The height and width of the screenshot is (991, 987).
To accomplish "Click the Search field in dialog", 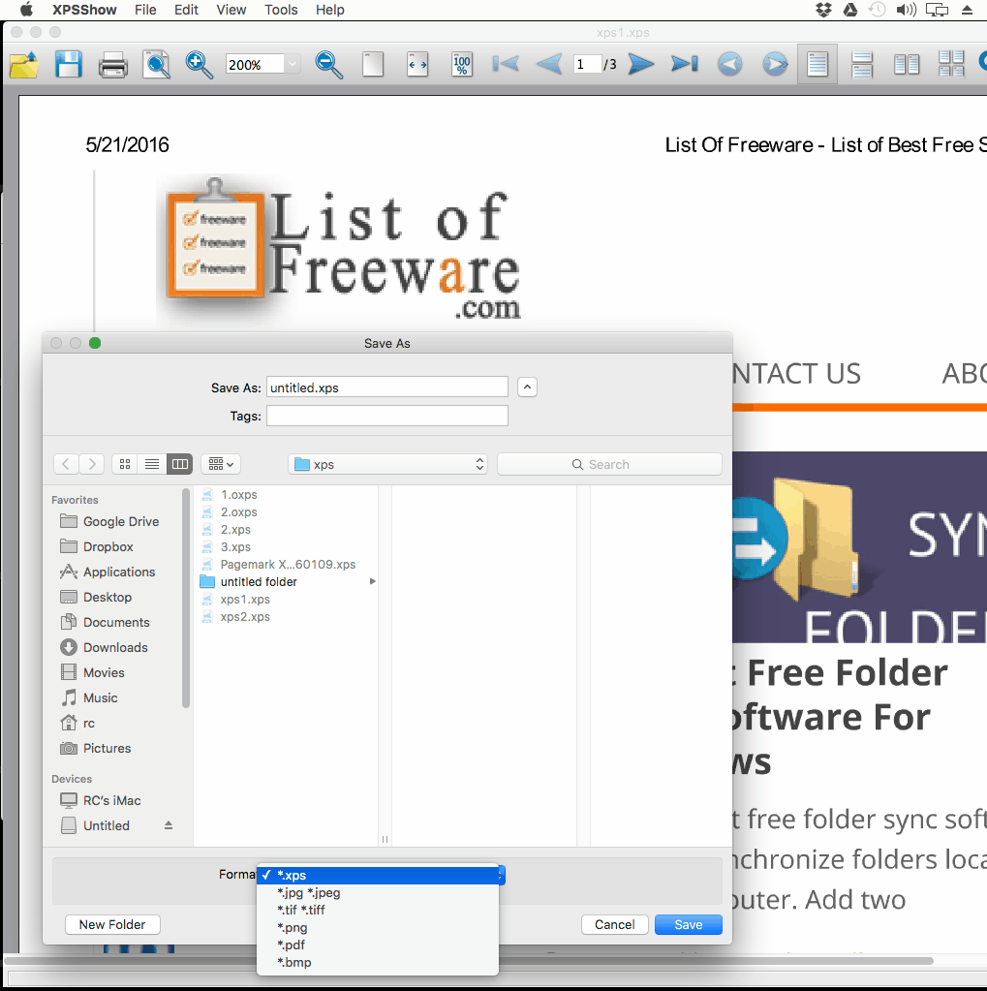I will 609,464.
